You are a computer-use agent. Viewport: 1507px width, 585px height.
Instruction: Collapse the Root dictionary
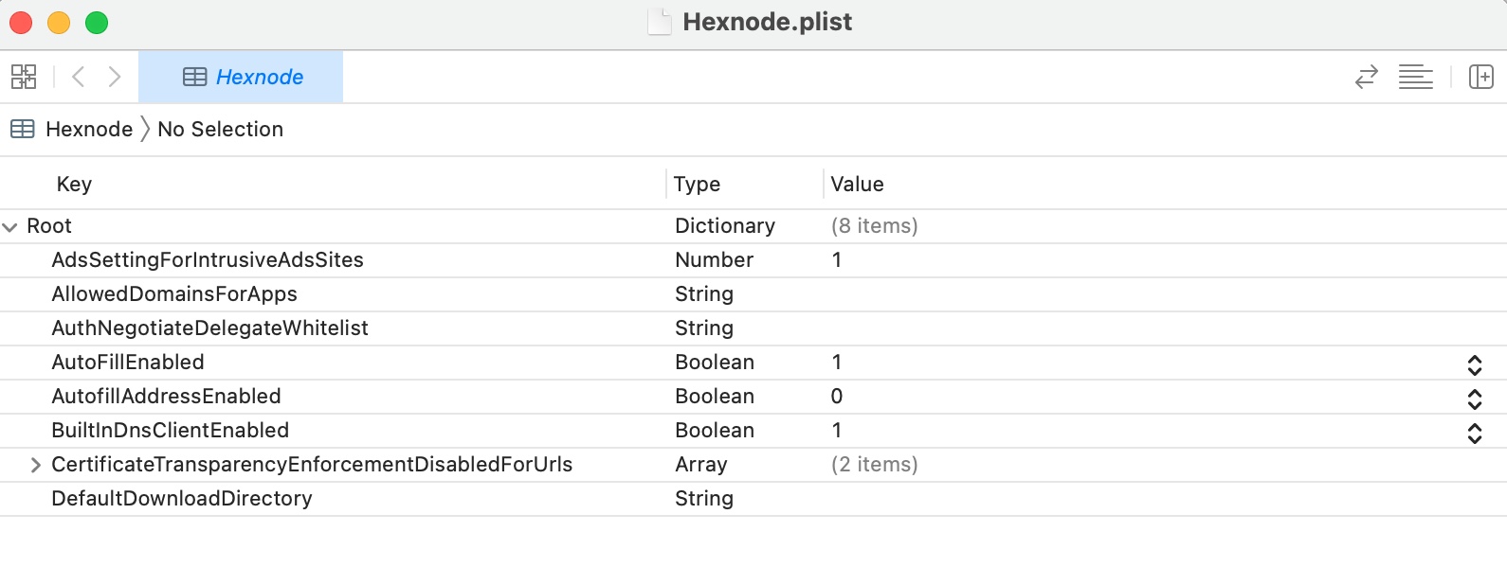(10, 226)
